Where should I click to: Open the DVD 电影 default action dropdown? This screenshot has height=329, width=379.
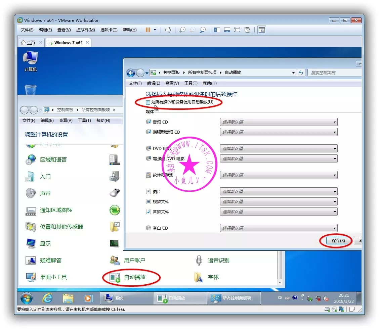coord(279,149)
